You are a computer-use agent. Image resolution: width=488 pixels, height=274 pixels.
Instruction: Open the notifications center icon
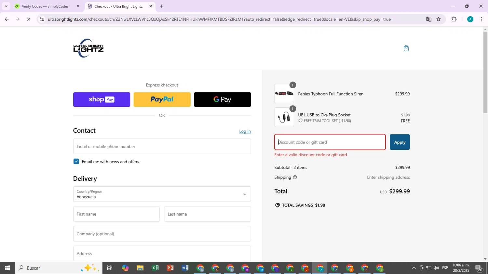point(479,268)
